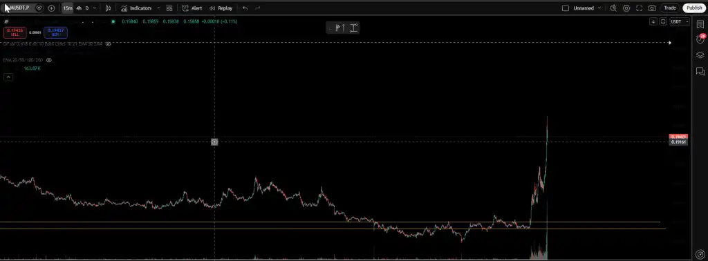Open the USDT currency dropdown

pyautogui.click(x=680, y=21)
